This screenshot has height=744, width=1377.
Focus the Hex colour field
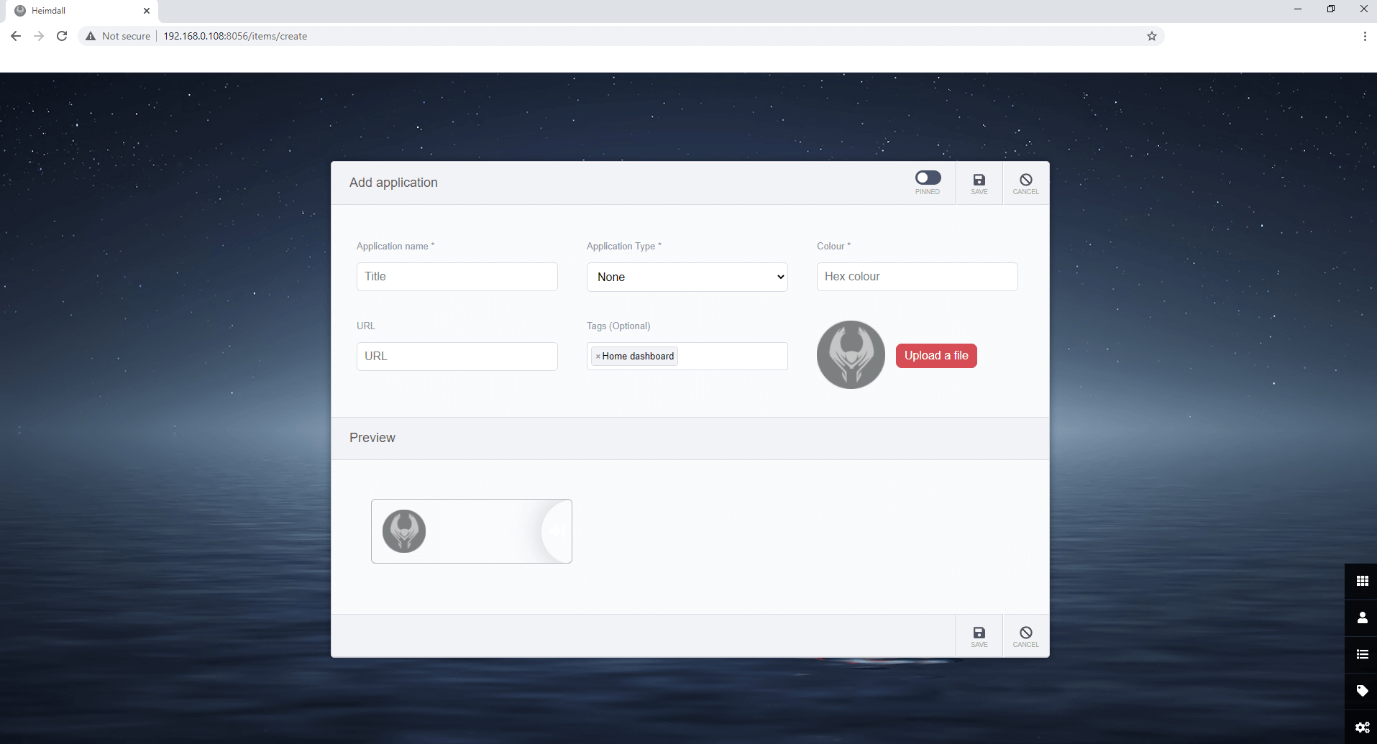click(917, 277)
